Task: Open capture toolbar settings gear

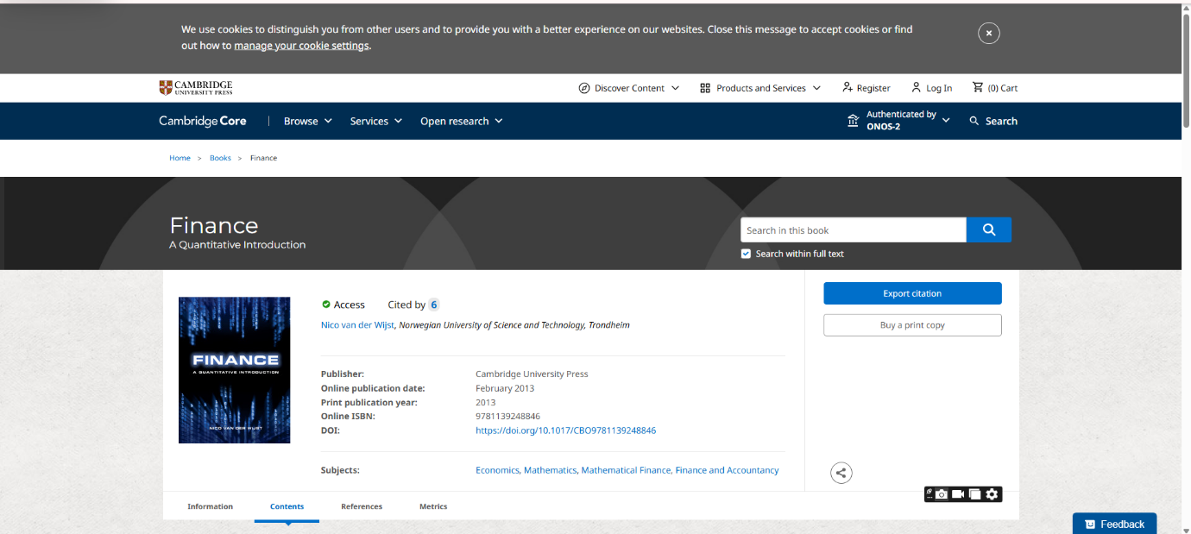Action: [992, 494]
